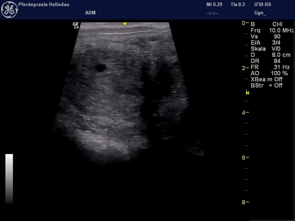This screenshot has height=221, width=295.
Task: Select the i739-RS probe label
Action: click(x=263, y=5)
